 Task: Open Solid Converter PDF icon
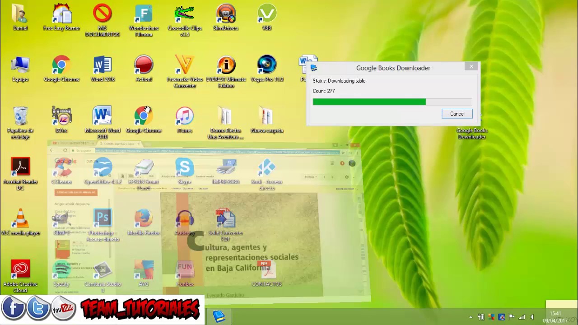pyautogui.click(x=226, y=225)
